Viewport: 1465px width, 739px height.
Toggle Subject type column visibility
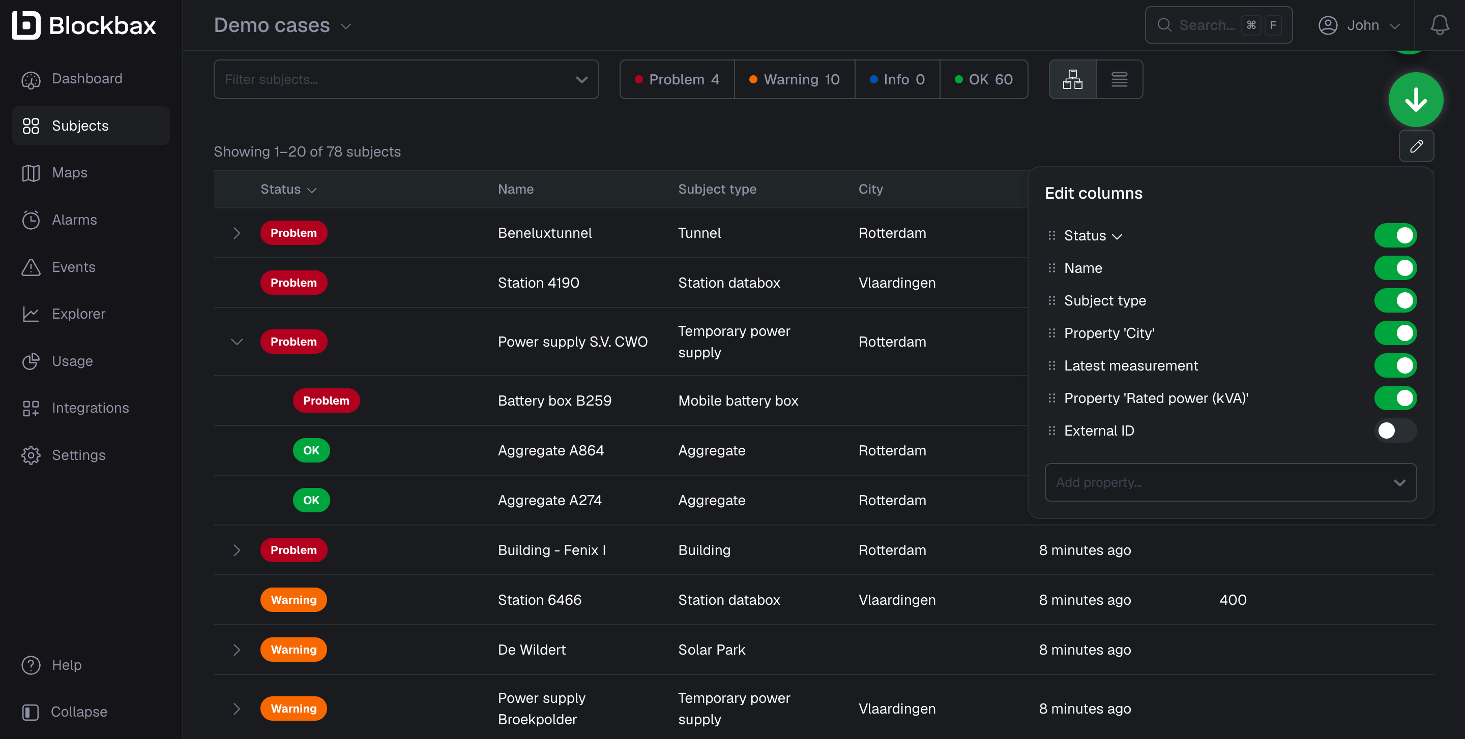(x=1395, y=300)
